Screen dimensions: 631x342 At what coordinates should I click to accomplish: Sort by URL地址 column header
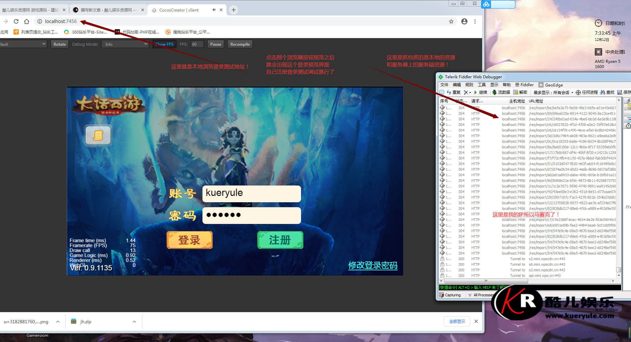[x=536, y=101]
